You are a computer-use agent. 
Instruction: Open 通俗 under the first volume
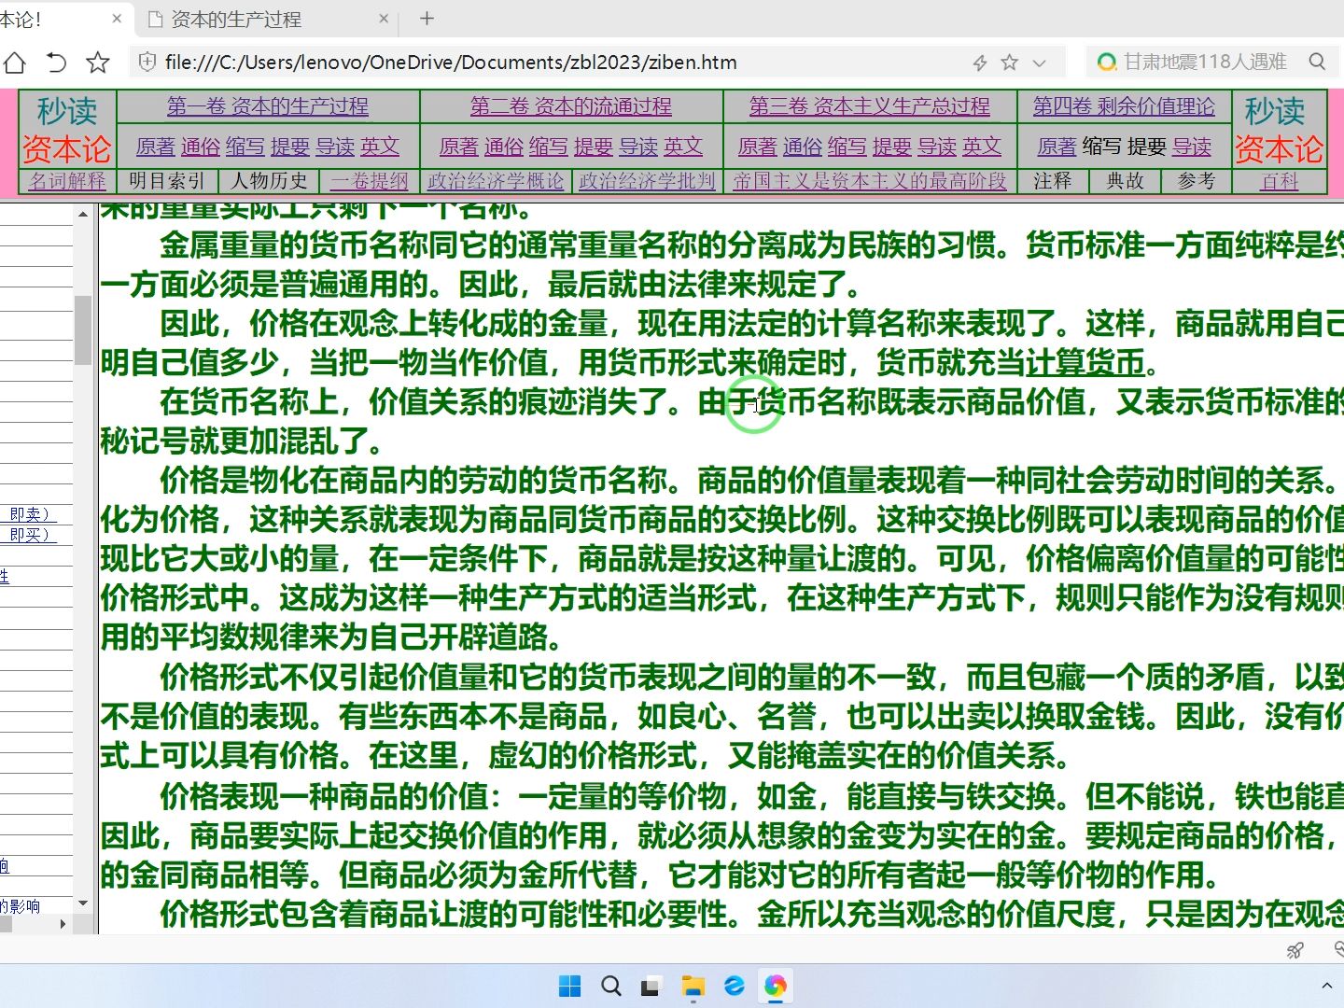point(201,147)
